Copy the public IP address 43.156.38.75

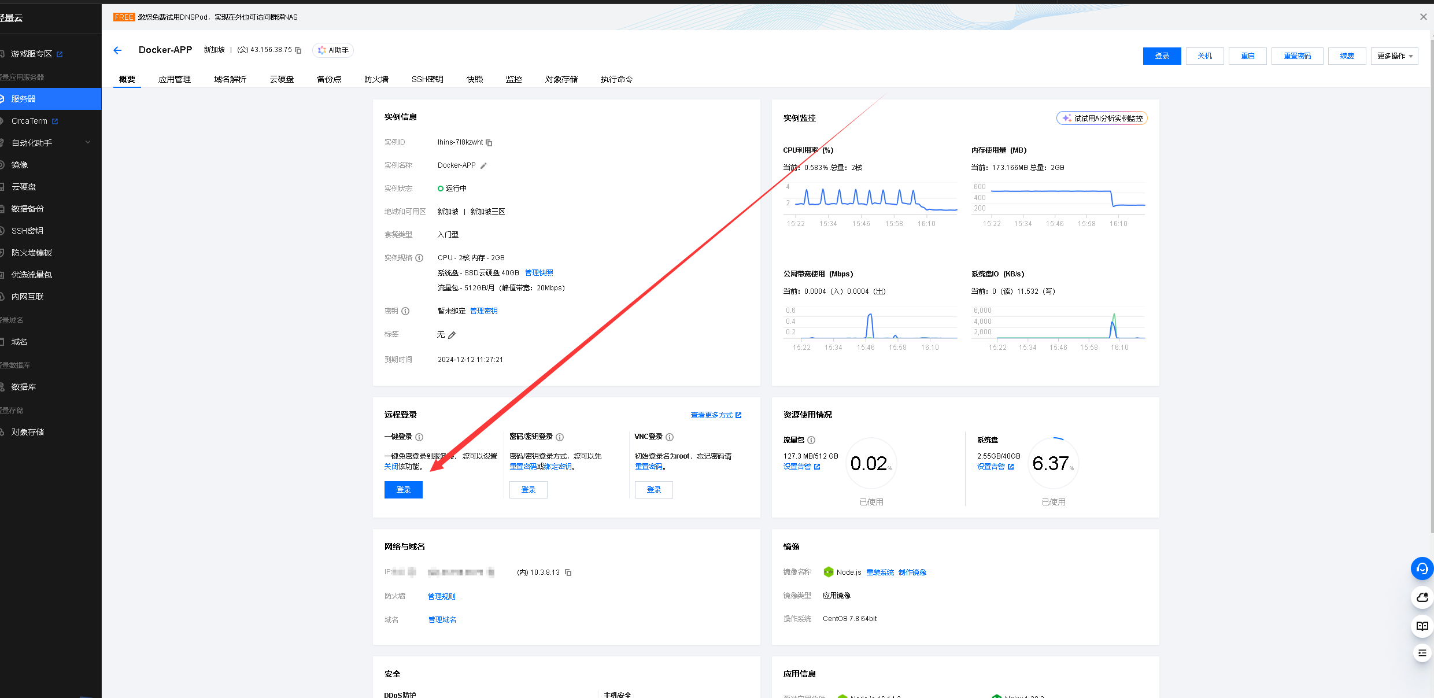click(x=298, y=50)
